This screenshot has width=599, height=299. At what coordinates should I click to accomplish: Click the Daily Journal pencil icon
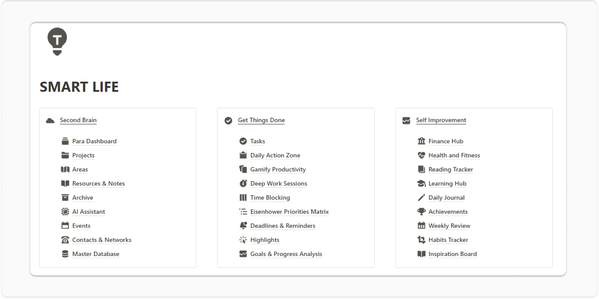[421, 198]
